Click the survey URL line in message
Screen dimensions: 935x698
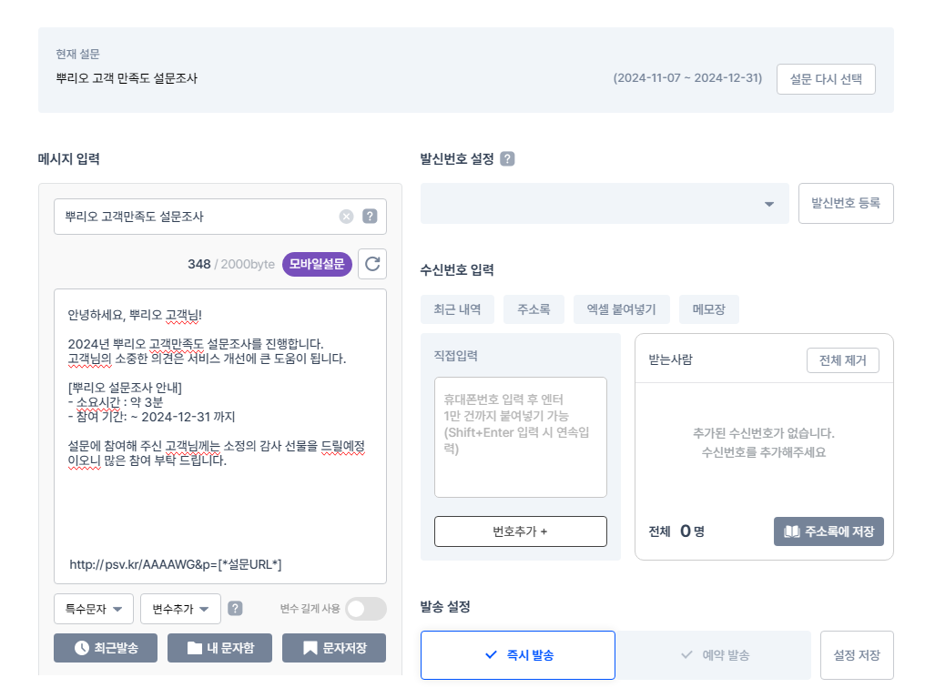[x=176, y=564]
